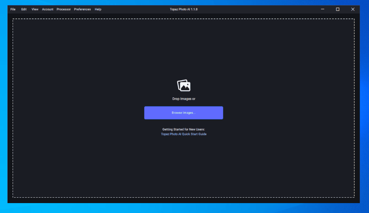Open the Help menu
Screen dimensions: 369x213
coord(98,10)
